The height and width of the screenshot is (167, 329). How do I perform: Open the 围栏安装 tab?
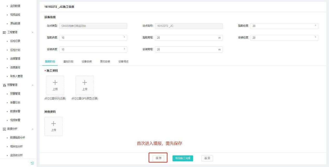(x=105, y=62)
